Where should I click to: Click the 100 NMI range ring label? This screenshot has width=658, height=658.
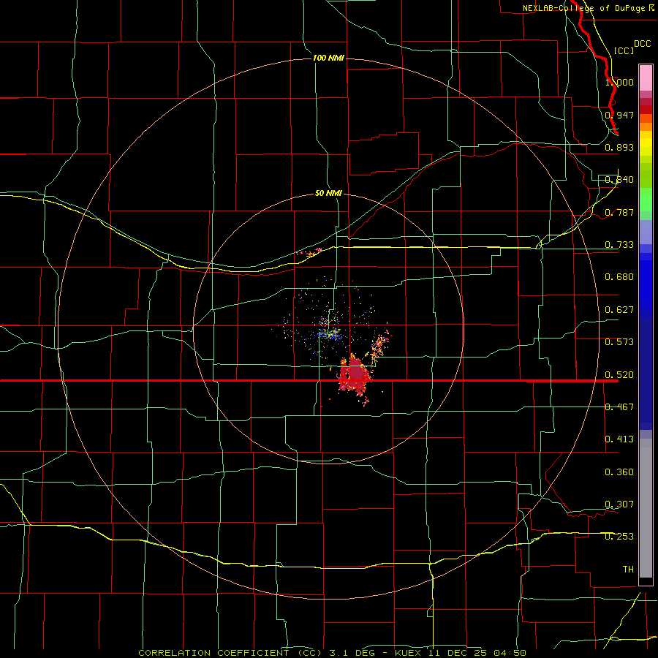point(328,58)
